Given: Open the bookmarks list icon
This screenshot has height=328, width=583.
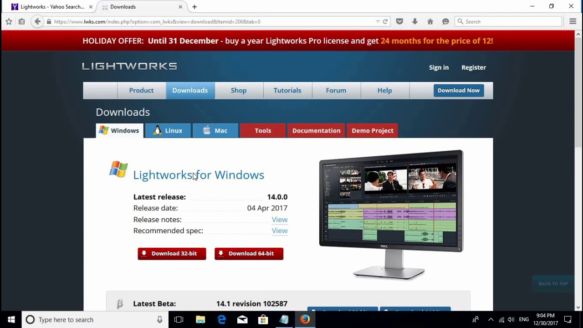Looking at the screenshot, I should pos(21,21).
